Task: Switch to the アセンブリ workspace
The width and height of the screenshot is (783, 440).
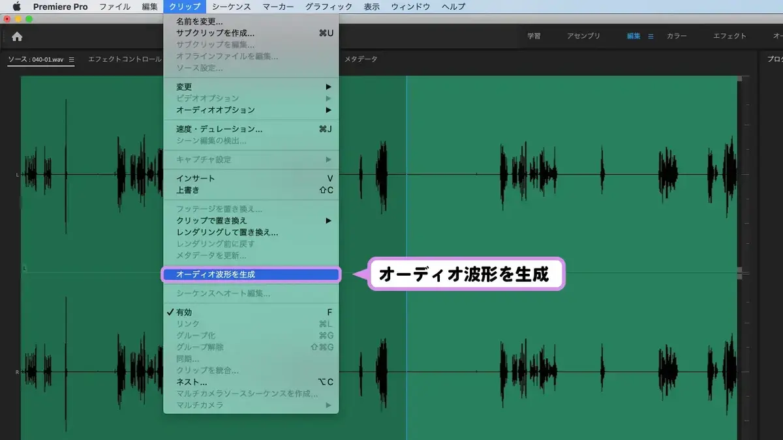Action: (x=584, y=37)
